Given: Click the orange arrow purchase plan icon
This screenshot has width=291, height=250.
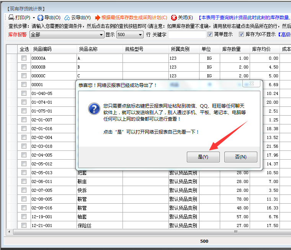Looking at the screenshot, I should (x=98, y=18).
